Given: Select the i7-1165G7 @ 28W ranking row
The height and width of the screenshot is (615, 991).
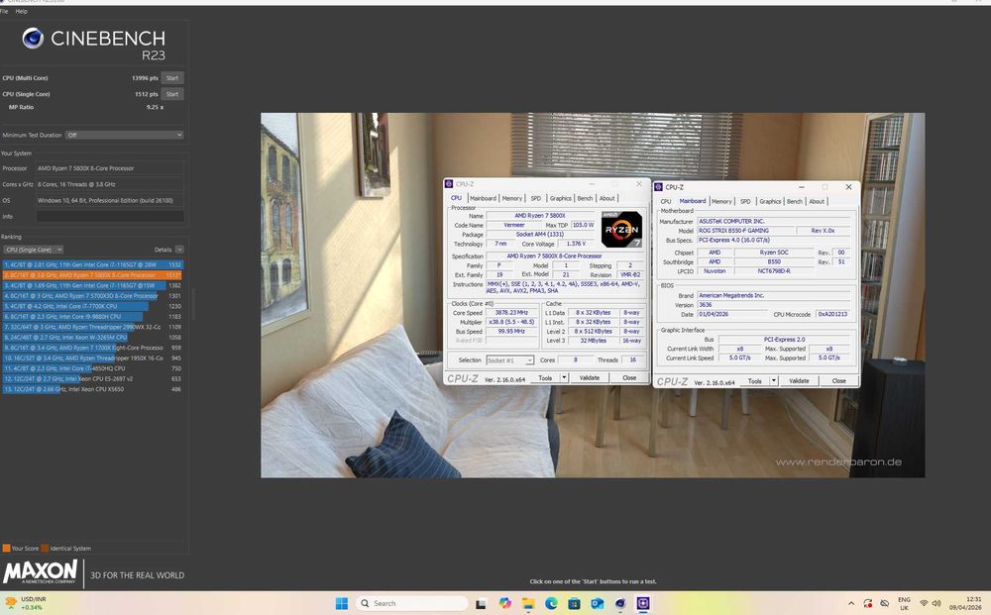Looking at the screenshot, I should pos(93,264).
